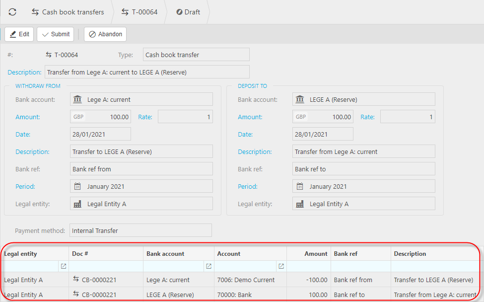Click the Bank ref filter input cell

point(360,266)
